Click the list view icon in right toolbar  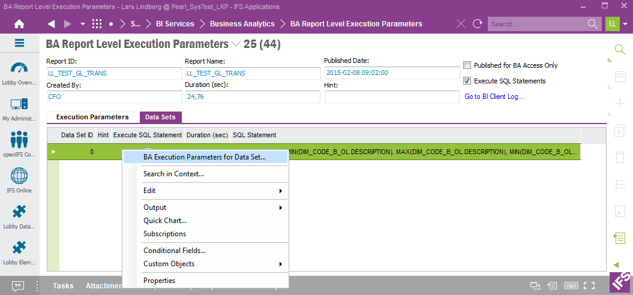coord(620,184)
